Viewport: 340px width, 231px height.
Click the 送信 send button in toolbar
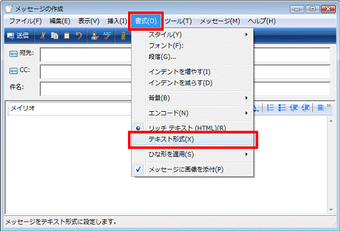coord(18,35)
